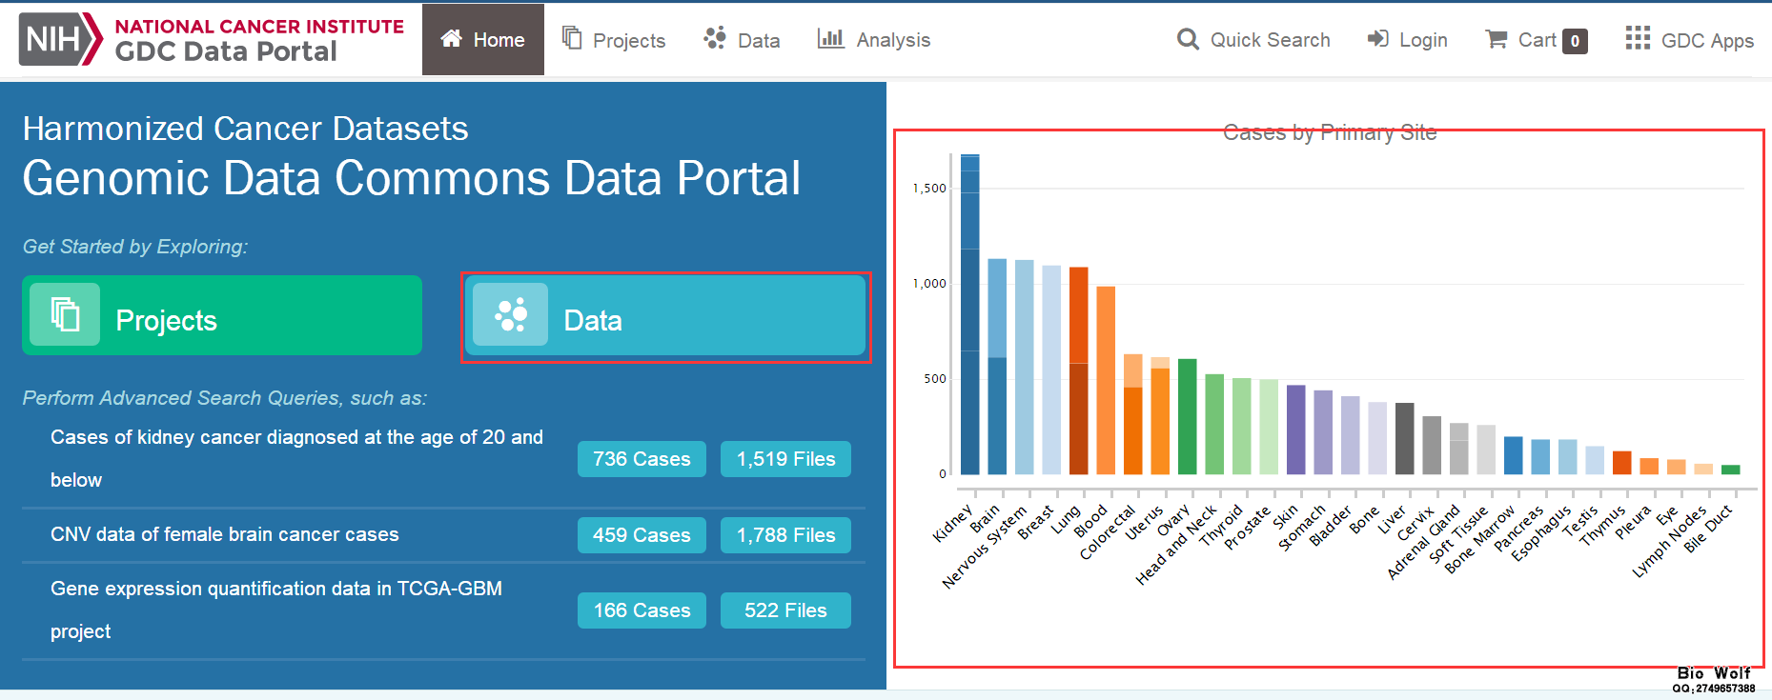Click the GDC Data Portal site title
1772x700 pixels.
click(x=226, y=51)
